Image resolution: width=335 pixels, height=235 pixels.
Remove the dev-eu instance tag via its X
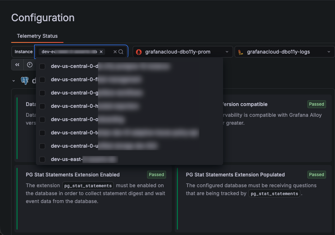pos(101,51)
